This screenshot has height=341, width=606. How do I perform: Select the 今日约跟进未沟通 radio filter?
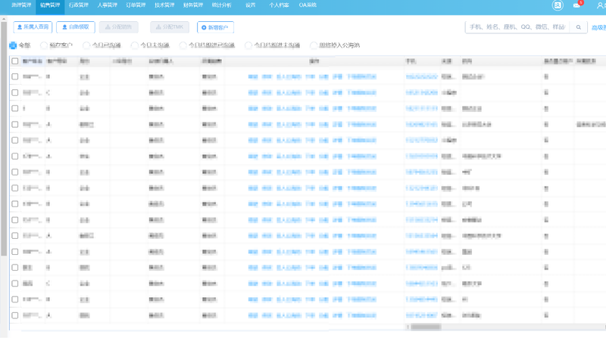248,45
